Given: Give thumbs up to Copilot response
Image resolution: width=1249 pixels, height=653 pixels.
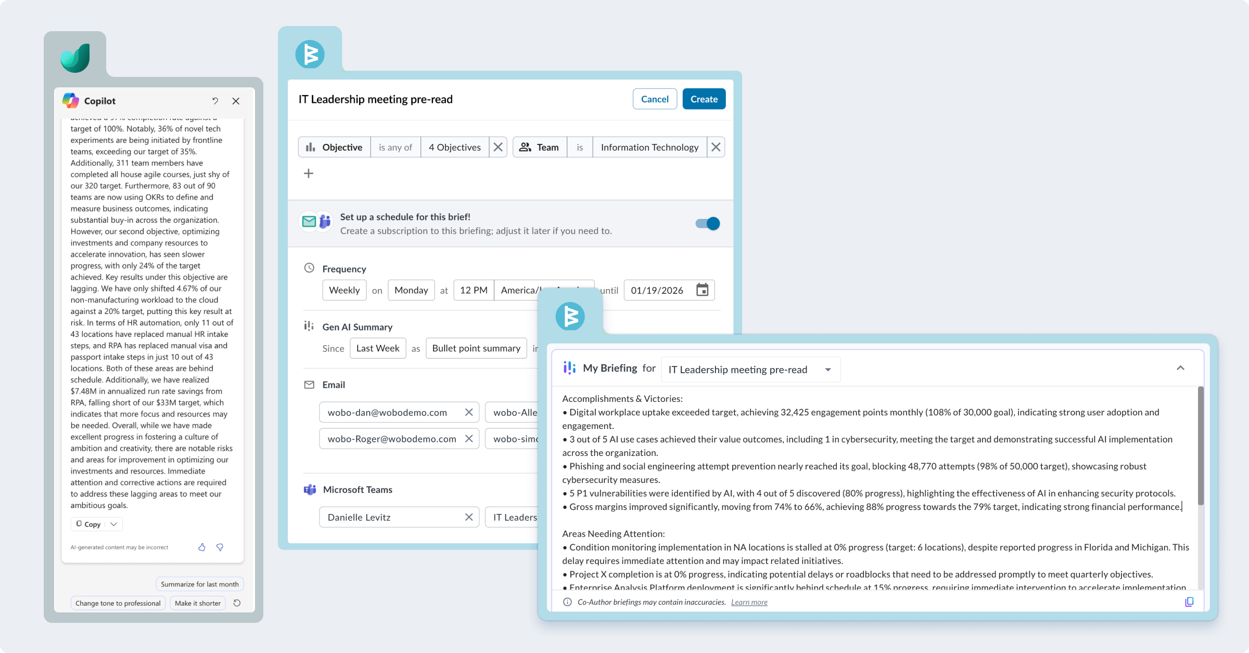Looking at the screenshot, I should pyautogui.click(x=202, y=547).
